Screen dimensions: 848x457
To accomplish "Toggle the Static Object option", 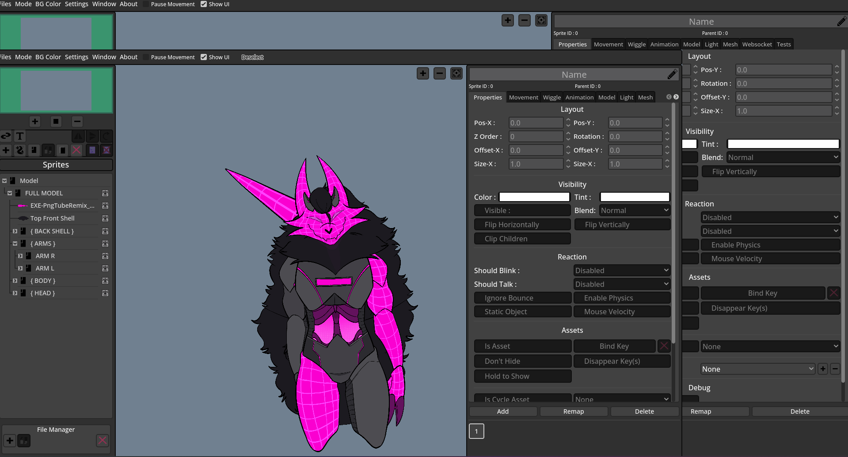I will (523, 312).
